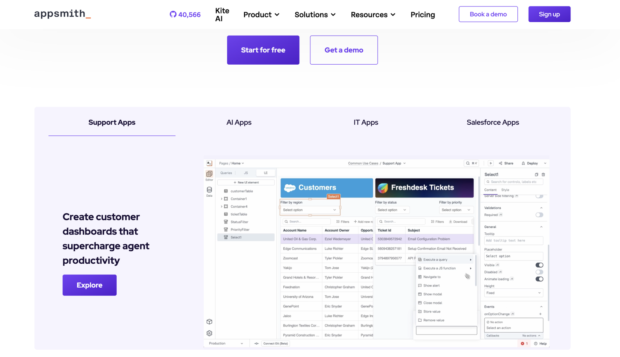The width and height of the screenshot is (620, 357).
Task: Expand Container4 in the widget tree
Action: [x=222, y=207]
